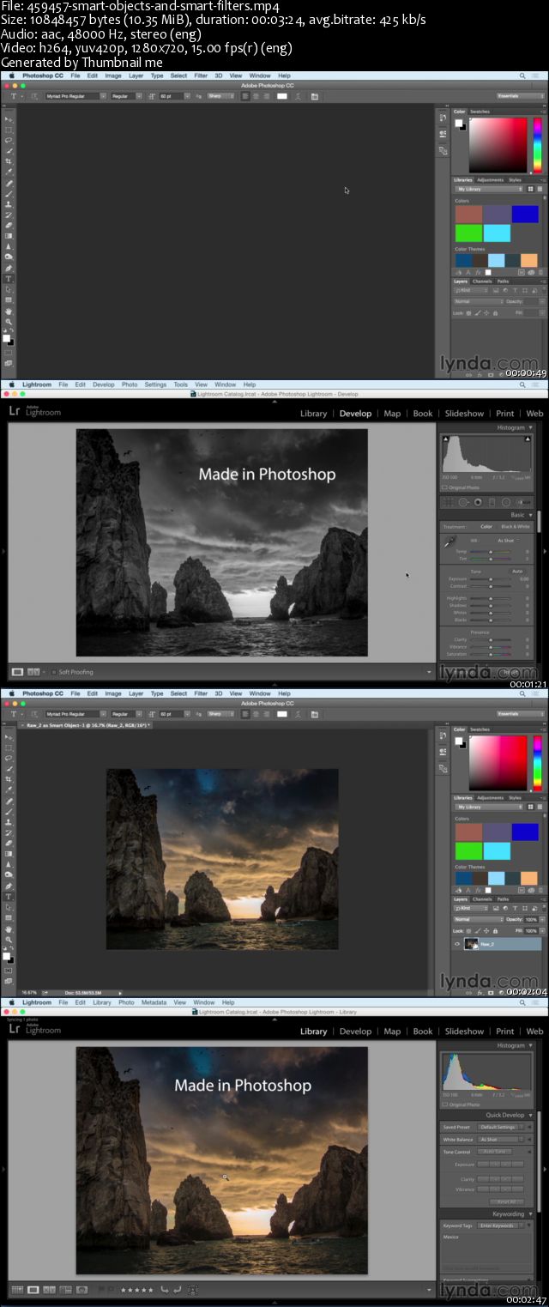Click the Auto Tone button in Lightroom Library frame
This screenshot has width=549, height=1307.
pyautogui.click(x=495, y=1152)
